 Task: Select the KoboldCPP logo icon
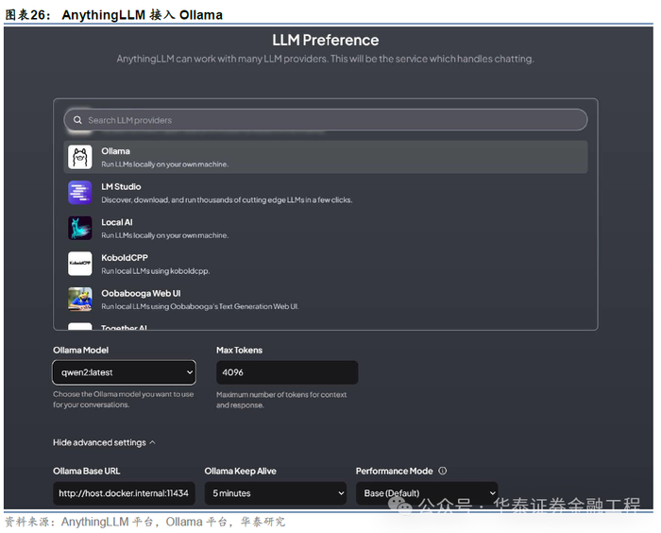80,264
